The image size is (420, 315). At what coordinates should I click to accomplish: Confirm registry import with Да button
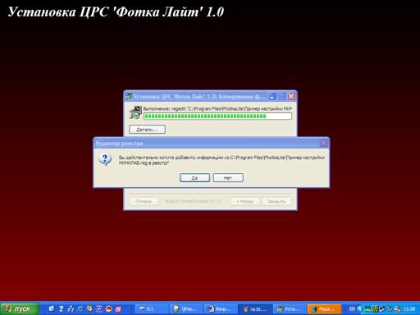194,178
